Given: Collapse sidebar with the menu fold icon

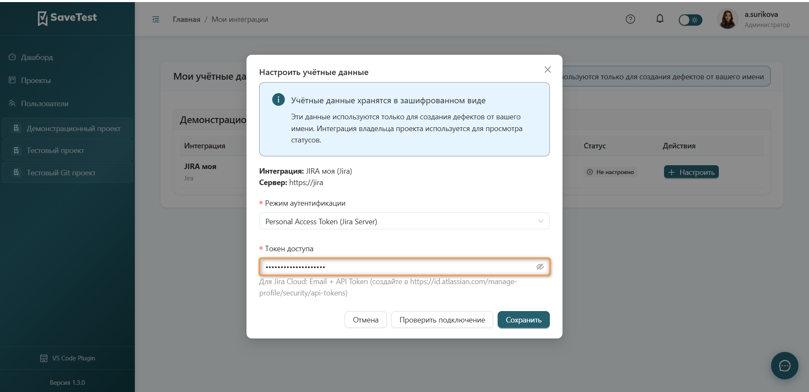Looking at the screenshot, I should (156, 19).
